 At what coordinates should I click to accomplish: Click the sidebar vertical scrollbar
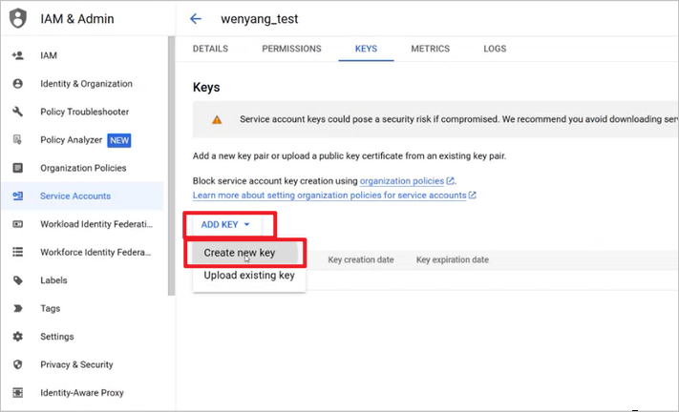click(172, 166)
